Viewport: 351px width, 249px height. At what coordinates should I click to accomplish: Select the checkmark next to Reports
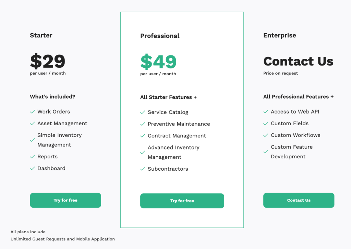coord(32,157)
